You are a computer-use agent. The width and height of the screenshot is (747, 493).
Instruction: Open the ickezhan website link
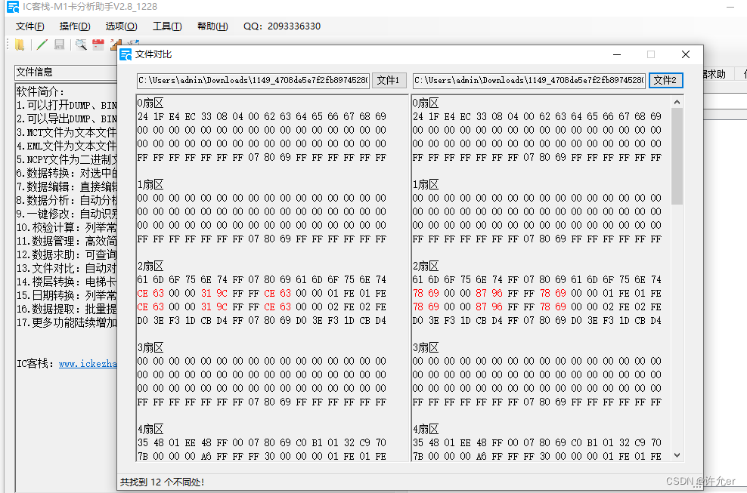78,365
